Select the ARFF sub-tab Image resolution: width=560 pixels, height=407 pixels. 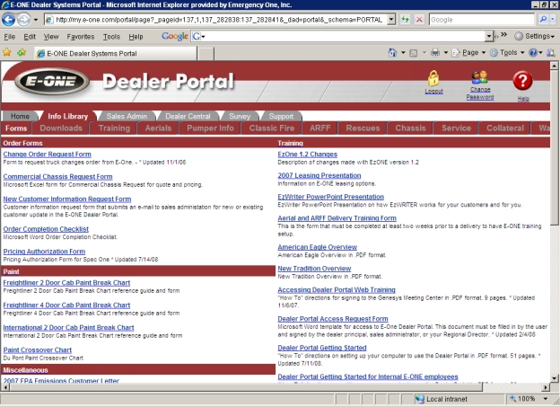point(320,128)
